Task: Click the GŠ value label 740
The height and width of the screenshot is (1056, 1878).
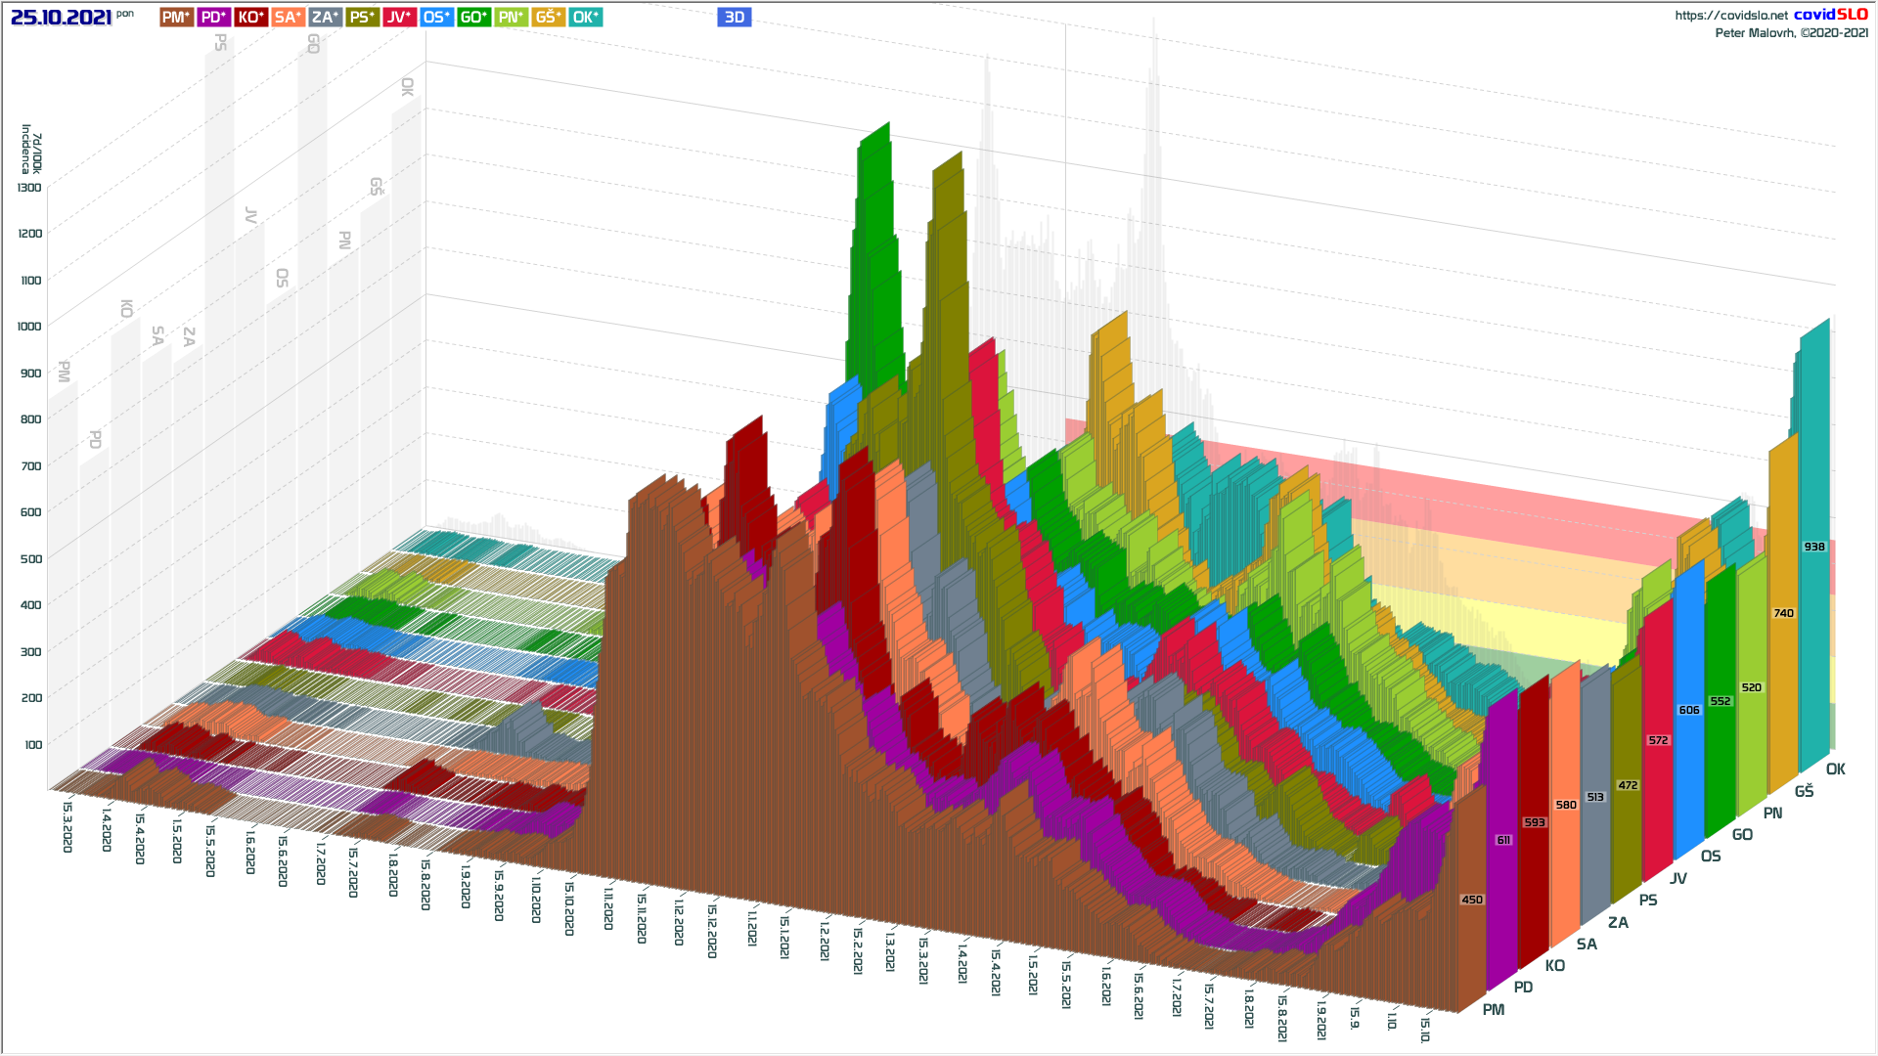Action: (x=1783, y=613)
